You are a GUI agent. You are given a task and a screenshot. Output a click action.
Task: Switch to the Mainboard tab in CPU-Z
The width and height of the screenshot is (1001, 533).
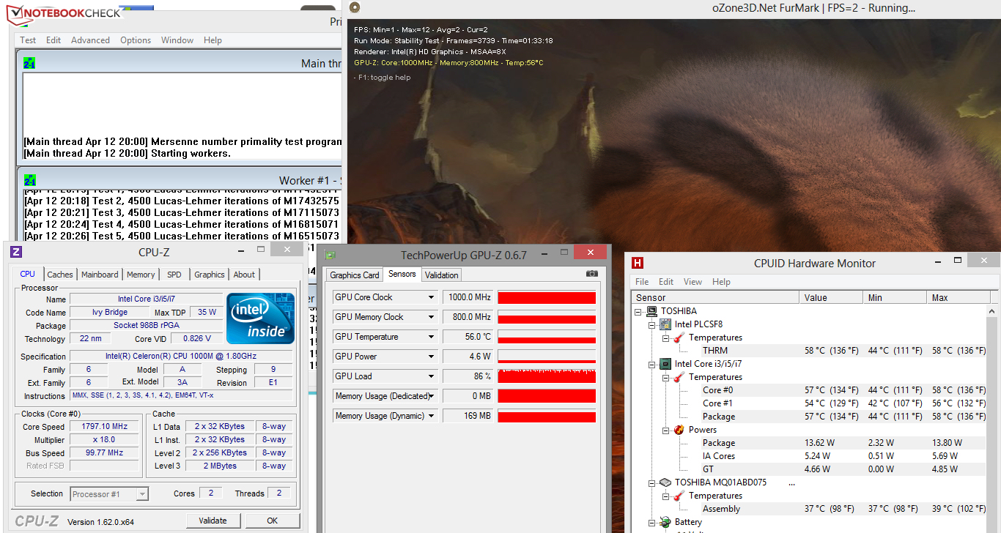point(100,275)
